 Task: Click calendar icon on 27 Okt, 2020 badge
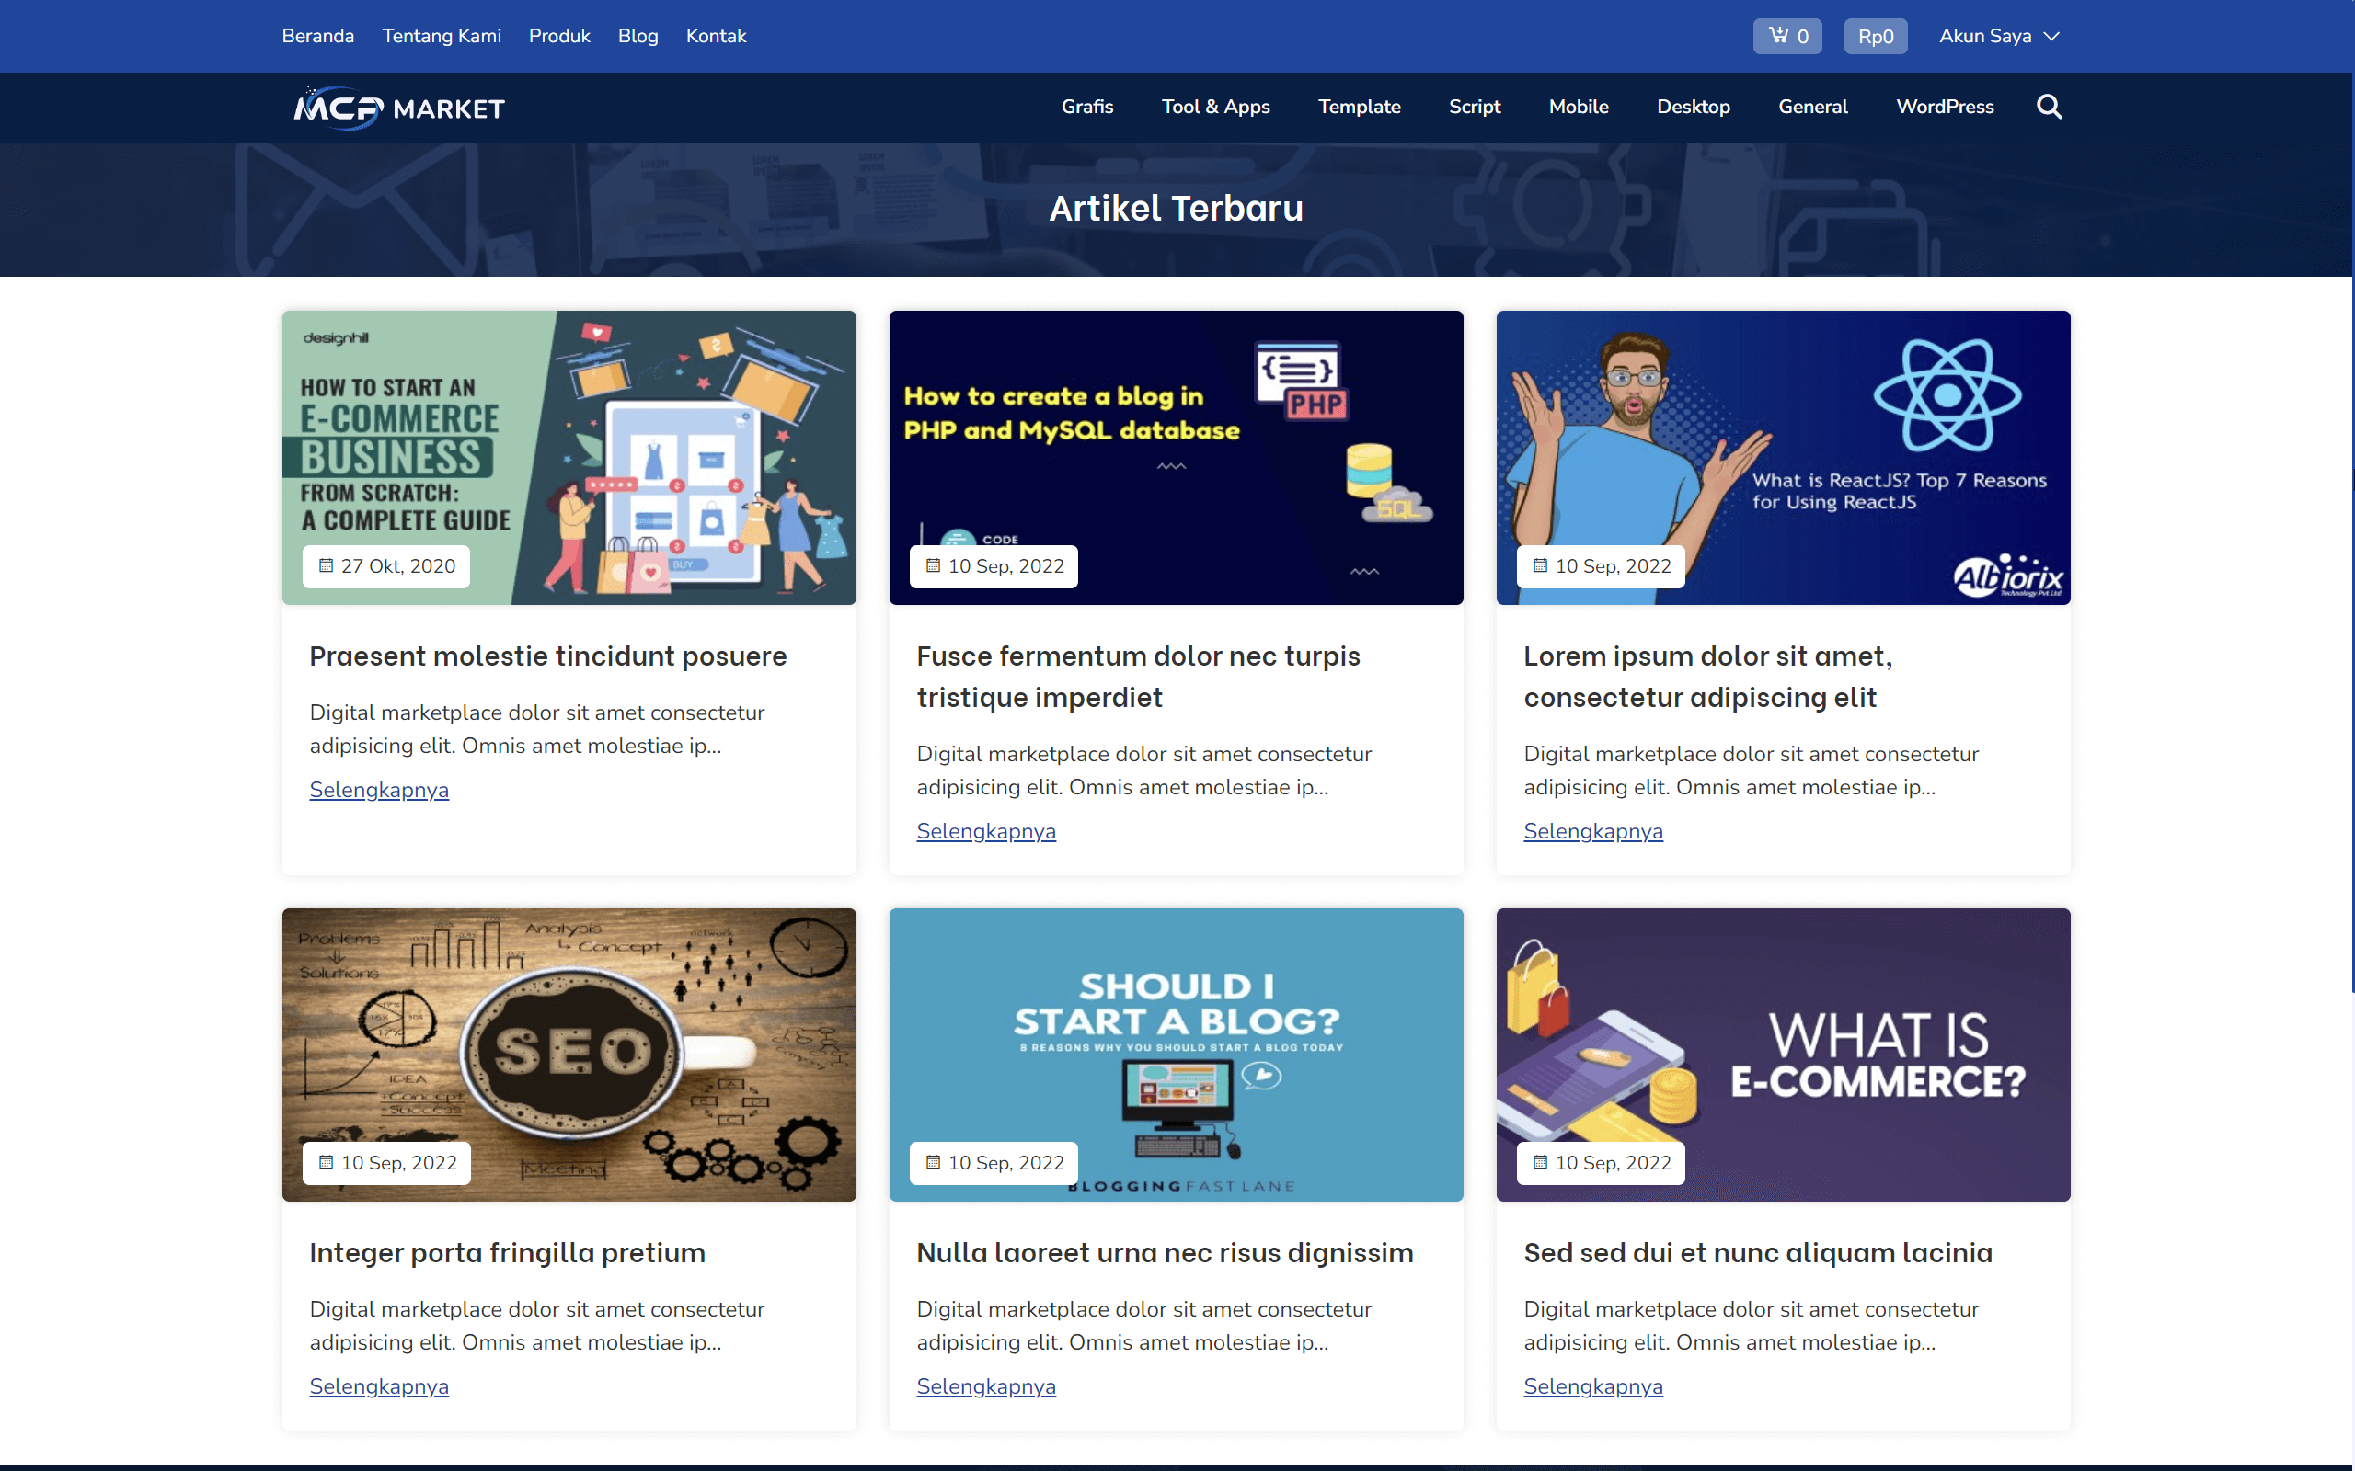[x=327, y=565]
